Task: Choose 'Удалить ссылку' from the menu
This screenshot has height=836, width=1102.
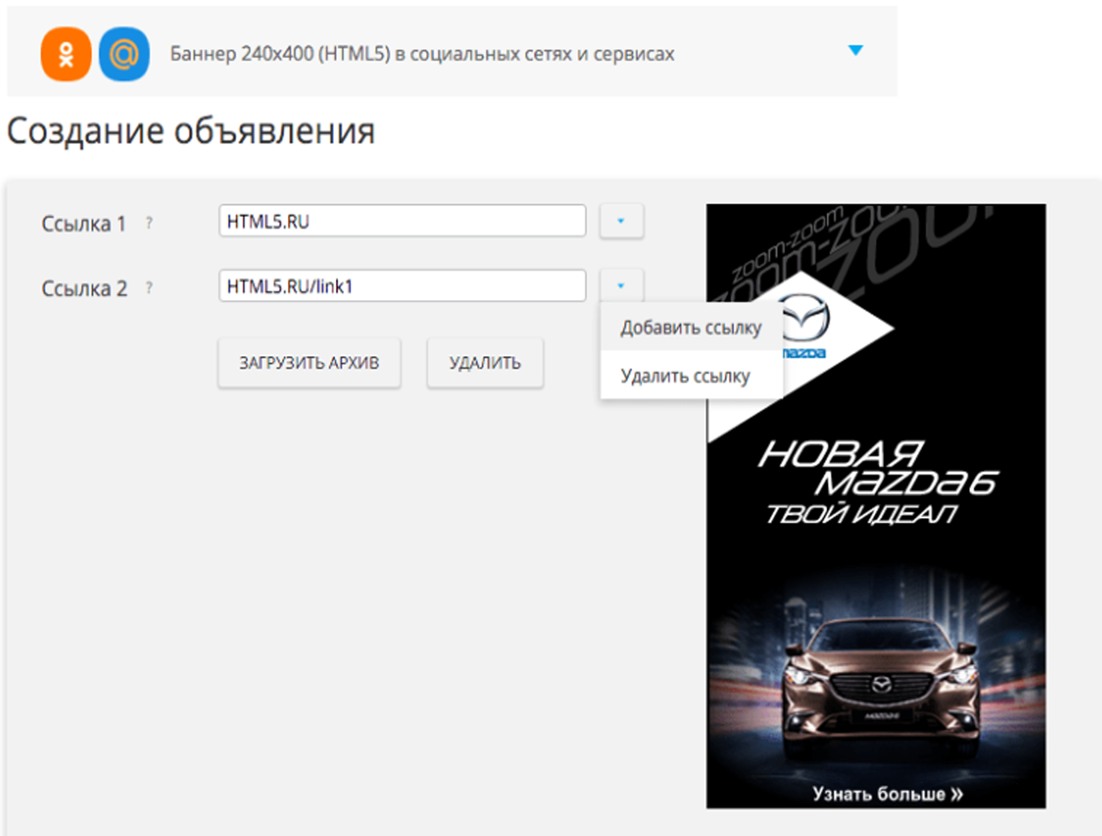Action: [x=685, y=376]
